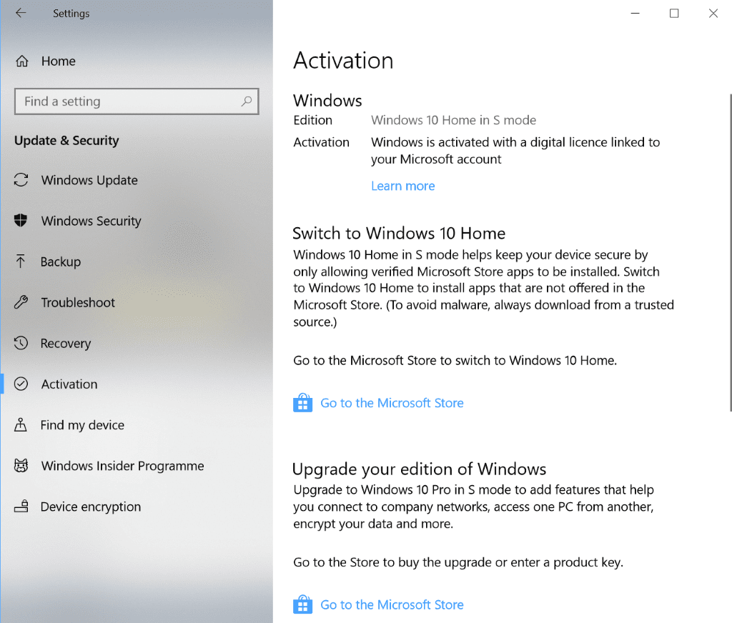The width and height of the screenshot is (732, 623).
Task: Click Store bag icon under Upgrade your edition
Action: [302, 604]
